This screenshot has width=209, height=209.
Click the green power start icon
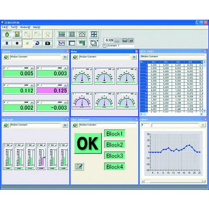[7, 34]
